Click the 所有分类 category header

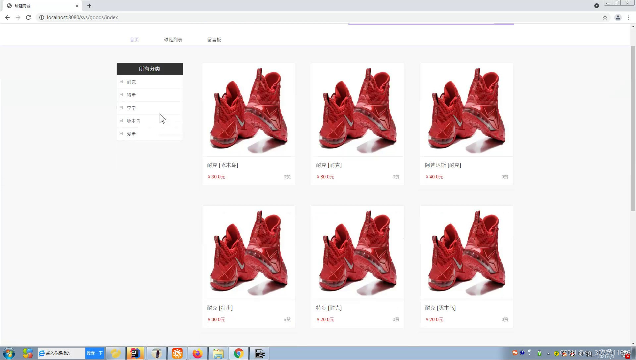point(150,69)
